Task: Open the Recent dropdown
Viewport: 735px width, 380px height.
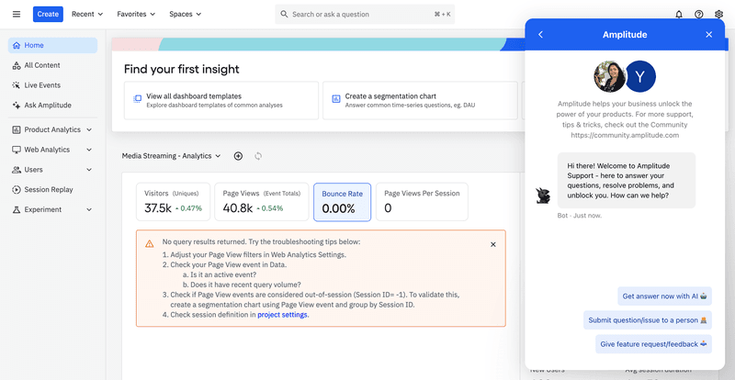Action: (87, 14)
